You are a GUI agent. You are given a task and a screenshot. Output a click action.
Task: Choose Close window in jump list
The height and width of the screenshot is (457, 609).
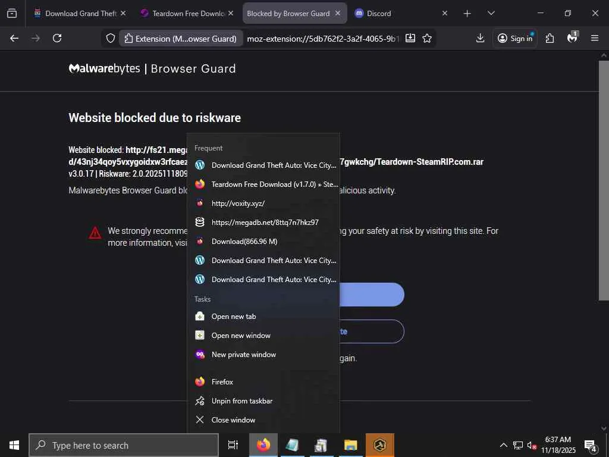click(263, 420)
